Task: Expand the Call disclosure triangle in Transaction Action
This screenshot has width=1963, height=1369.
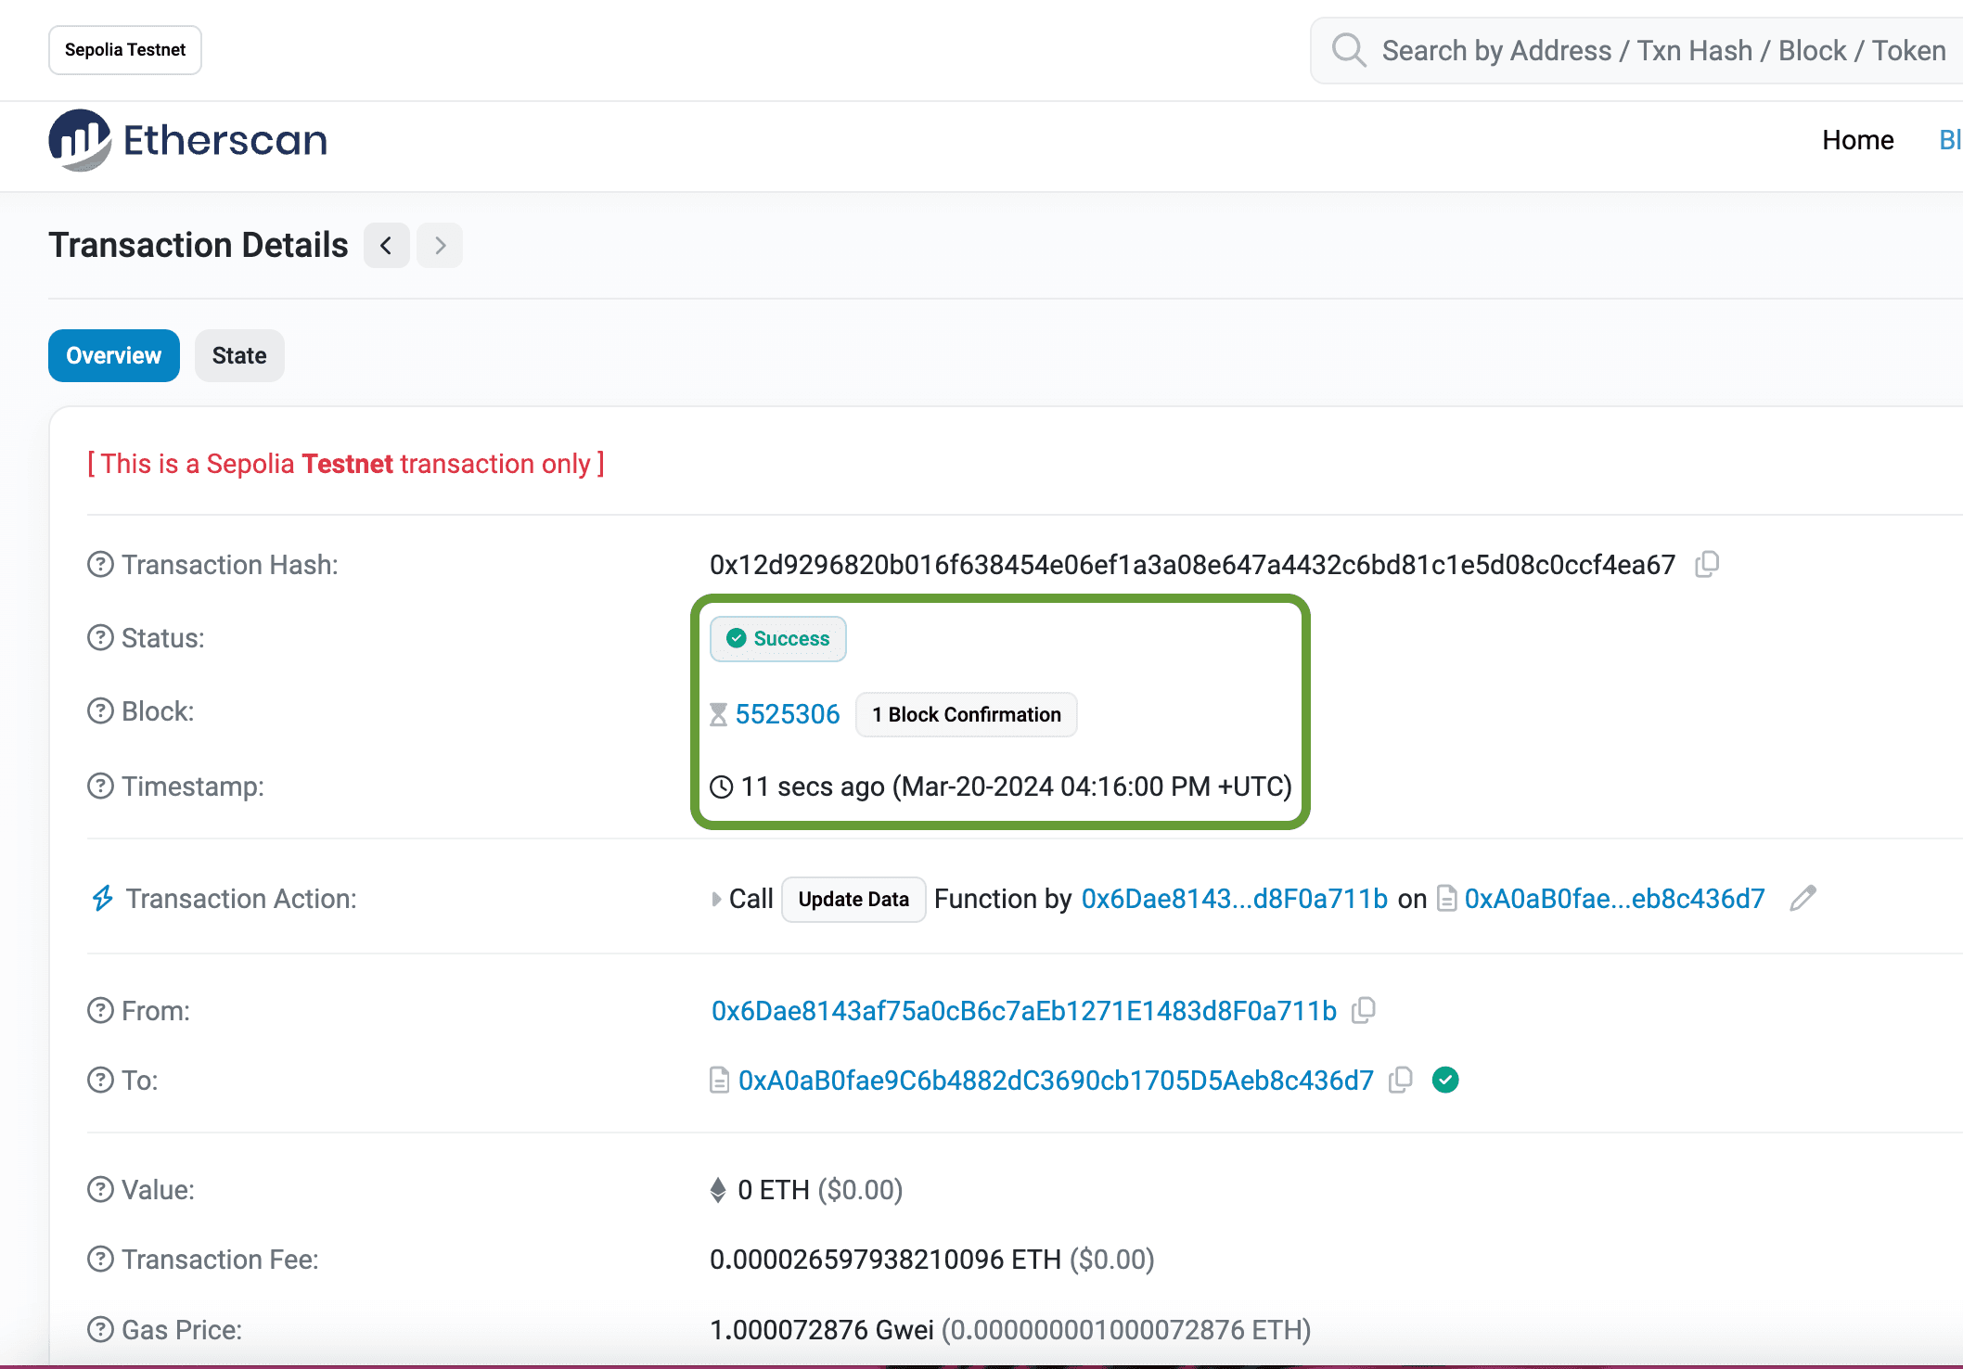Action: (716, 899)
